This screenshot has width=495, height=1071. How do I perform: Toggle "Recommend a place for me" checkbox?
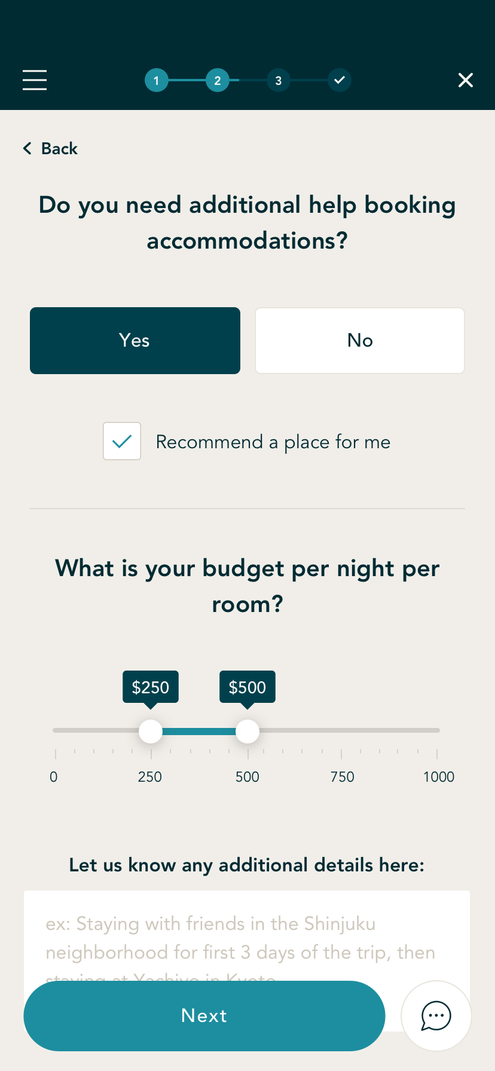coord(122,441)
